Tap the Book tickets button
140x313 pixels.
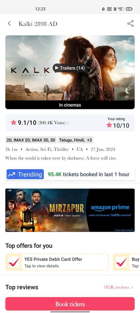coord(70,304)
